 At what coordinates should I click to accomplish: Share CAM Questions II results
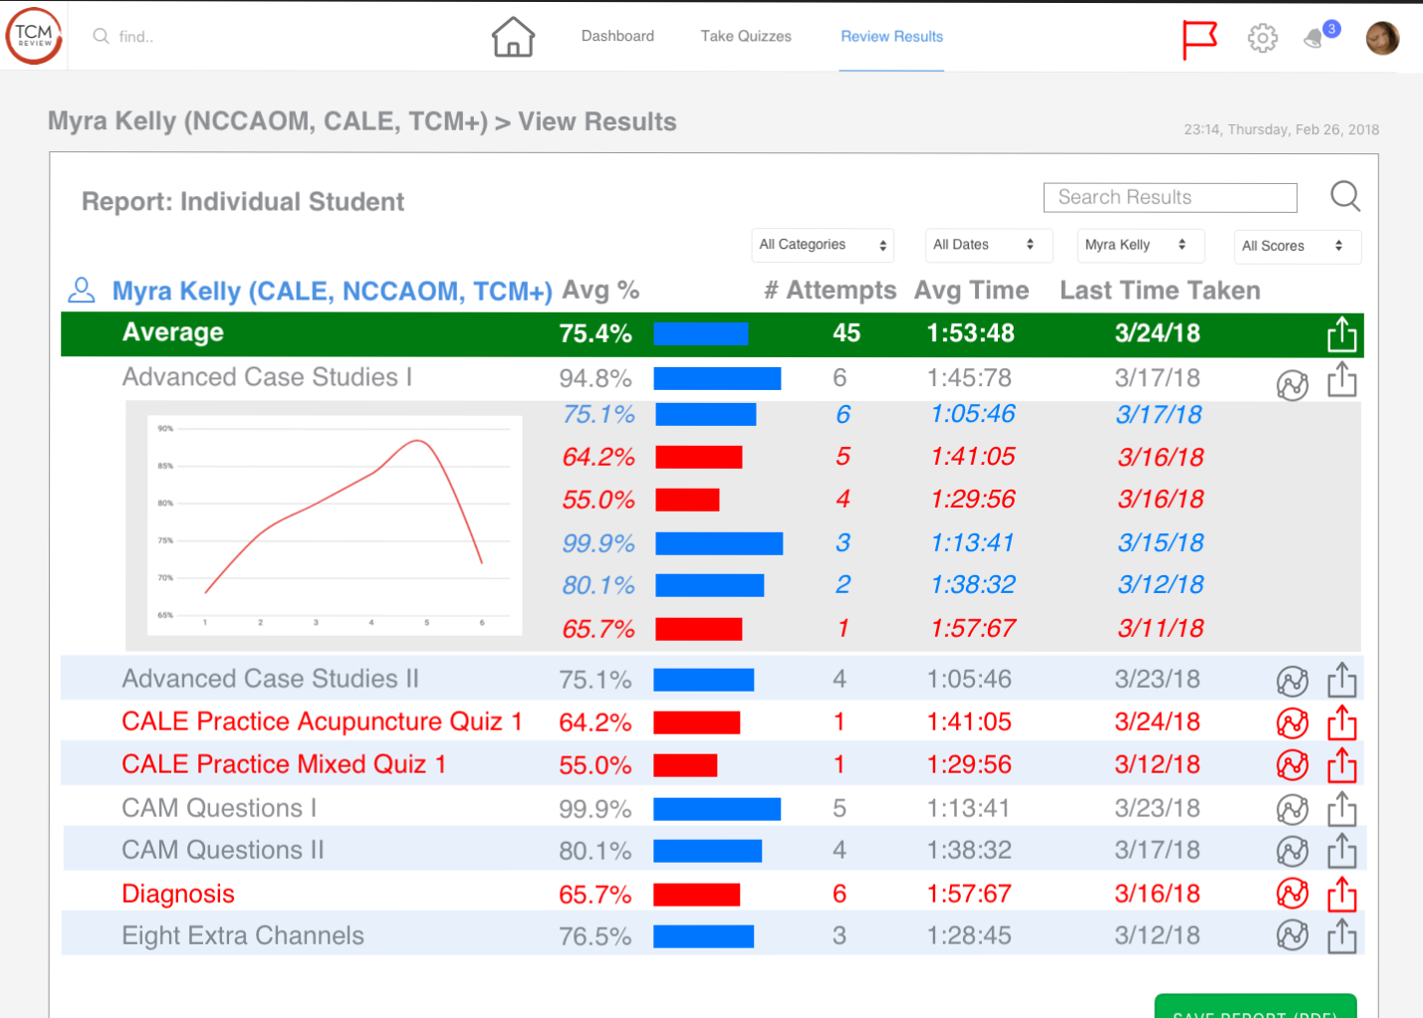pos(1341,851)
